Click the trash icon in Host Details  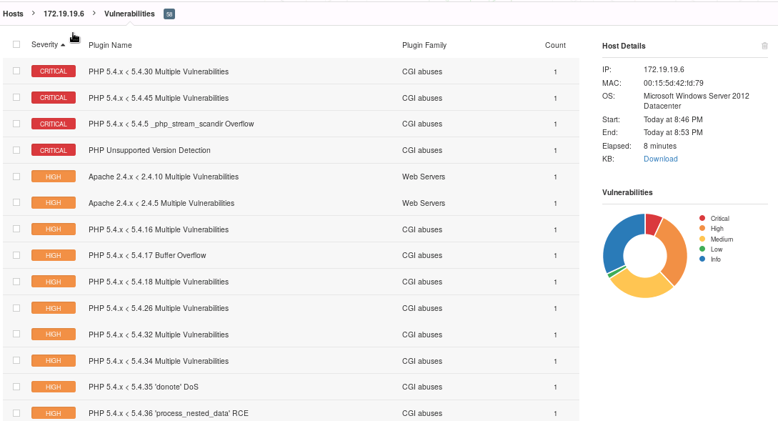click(764, 46)
